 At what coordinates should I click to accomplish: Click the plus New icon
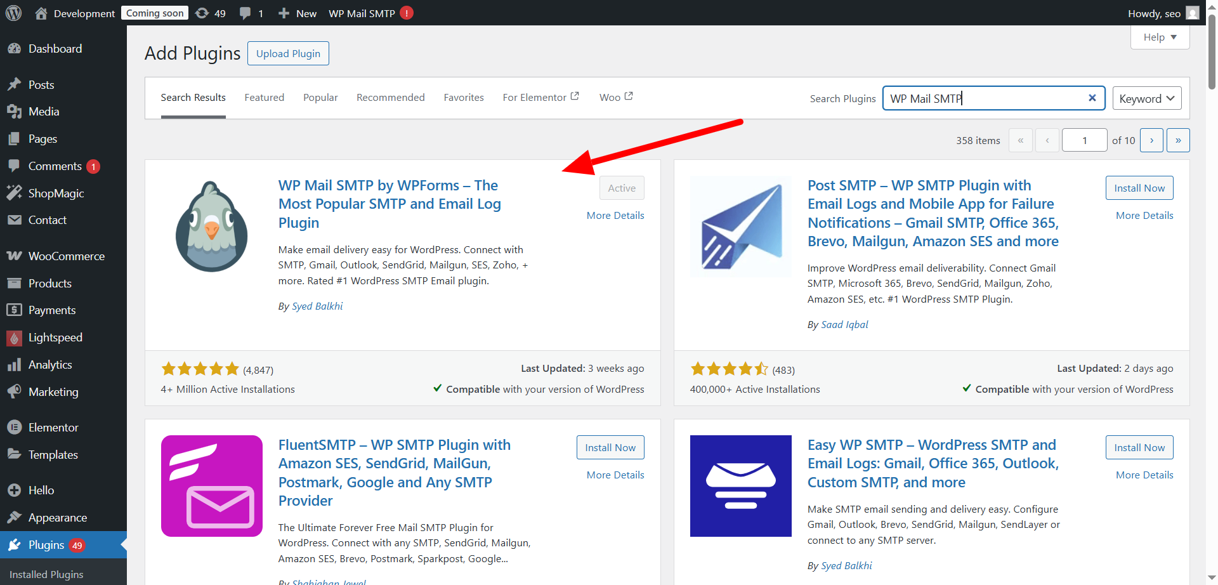pyautogui.click(x=284, y=13)
